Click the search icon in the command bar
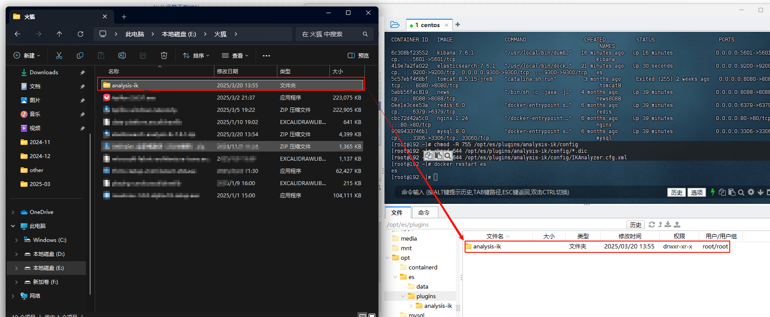Viewport: 770px width, 317px height. (x=741, y=192)
